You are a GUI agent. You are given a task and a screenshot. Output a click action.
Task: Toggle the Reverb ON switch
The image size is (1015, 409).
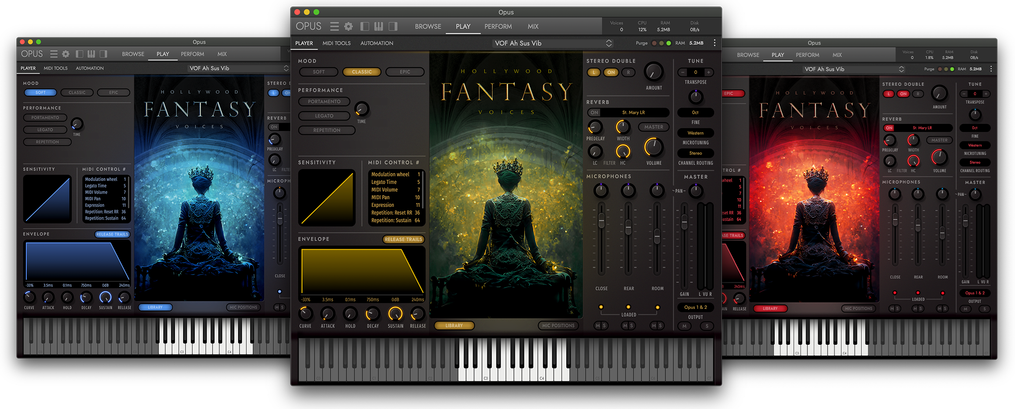pos(594,112)
